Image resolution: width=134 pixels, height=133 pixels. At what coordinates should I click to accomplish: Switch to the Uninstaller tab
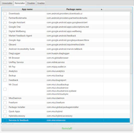[x=7, y=3]
